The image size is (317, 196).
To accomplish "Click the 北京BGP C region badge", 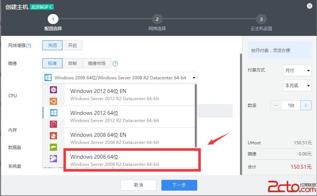I will coord(42,7).
